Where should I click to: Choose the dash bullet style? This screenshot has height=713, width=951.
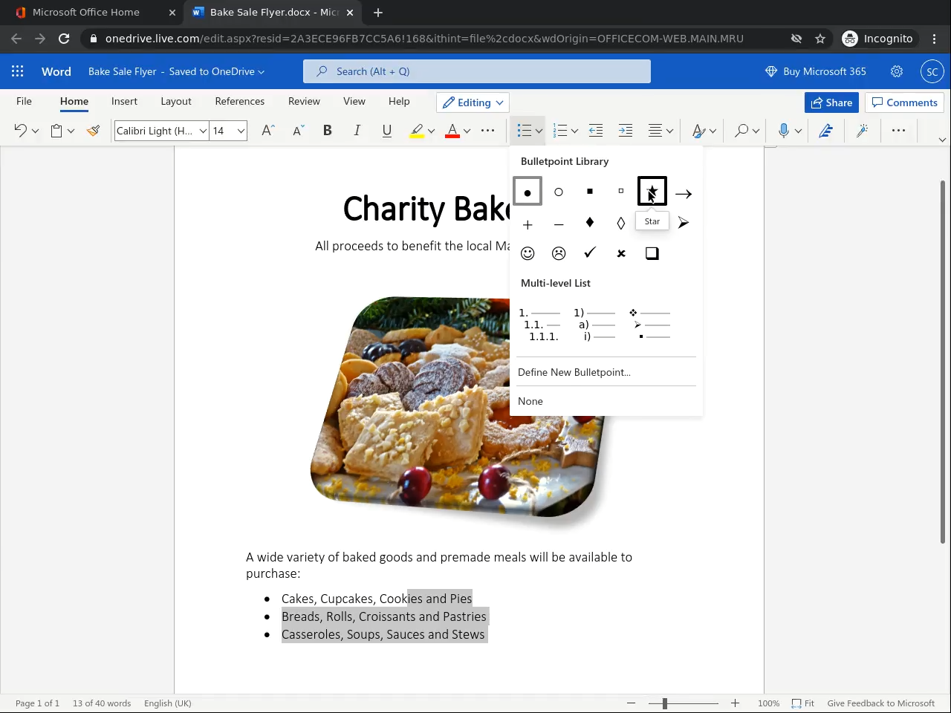559,224
